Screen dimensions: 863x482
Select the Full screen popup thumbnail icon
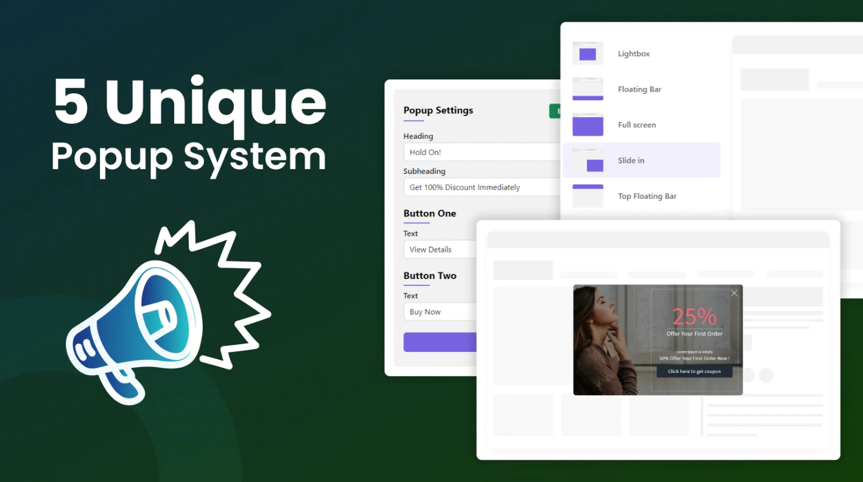click(587, 125)
